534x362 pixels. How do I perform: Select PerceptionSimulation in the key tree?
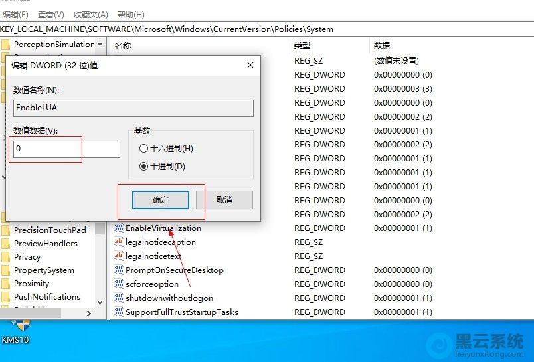(54, 45)
